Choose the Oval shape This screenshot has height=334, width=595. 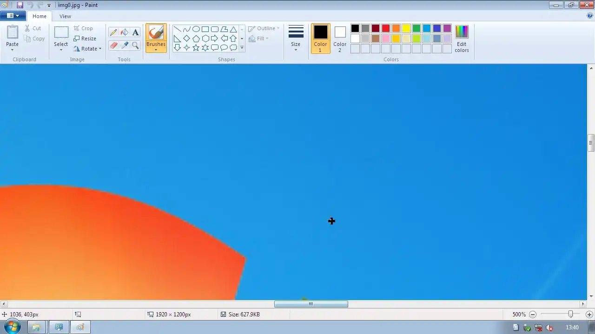click(x=196, y=29)
